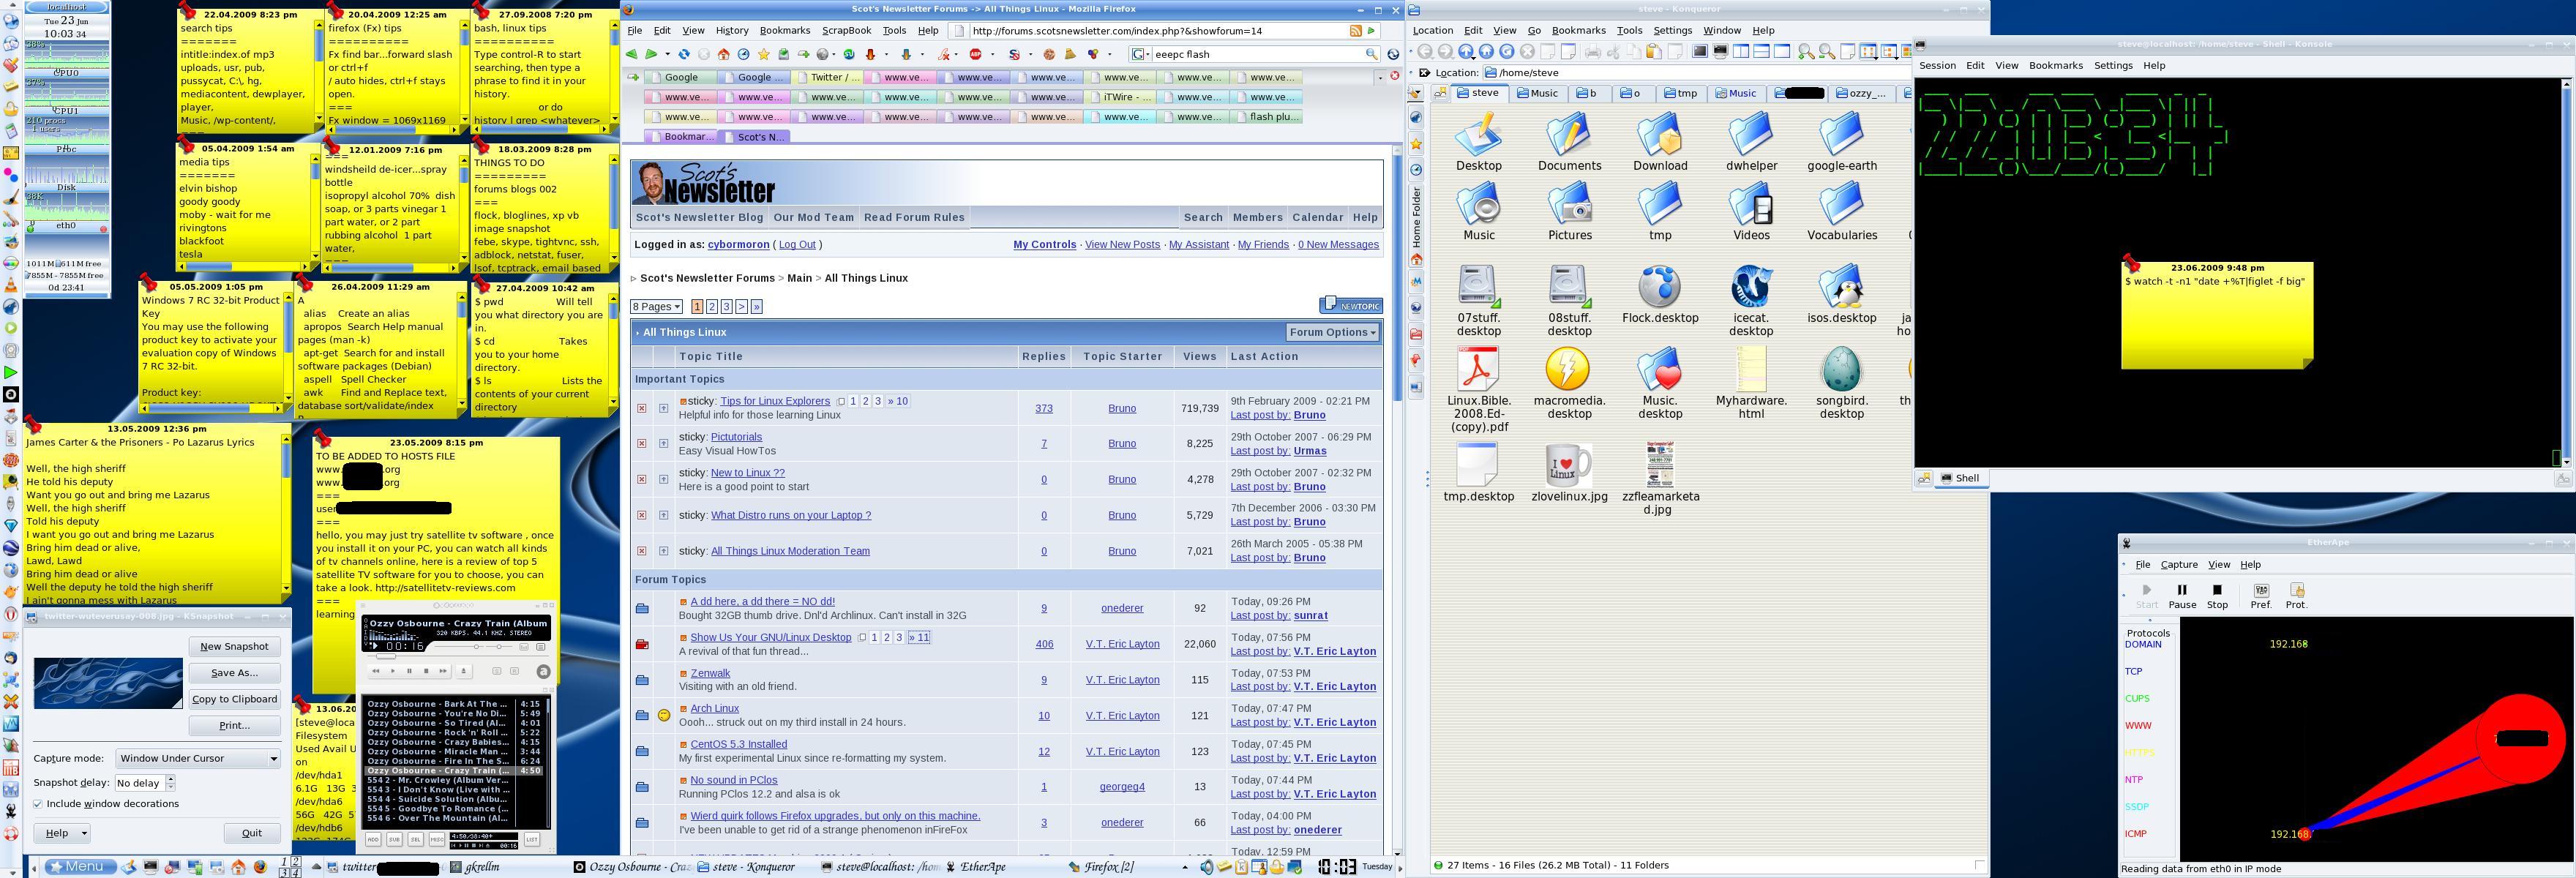This screenshot has height=878, width=2576.
Task: Open ScrapBook menu in Firefox
Action: (846, 31)
